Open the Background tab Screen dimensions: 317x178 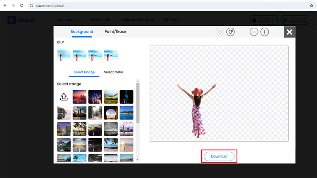tap(82, 32)
